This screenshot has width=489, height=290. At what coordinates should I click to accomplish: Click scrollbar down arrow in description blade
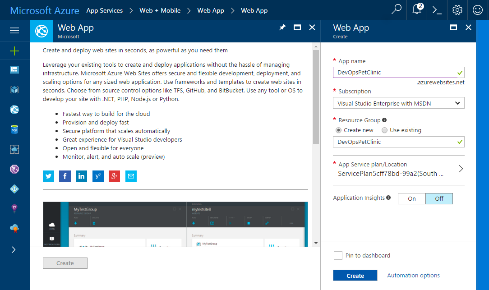tap(316, 243)
